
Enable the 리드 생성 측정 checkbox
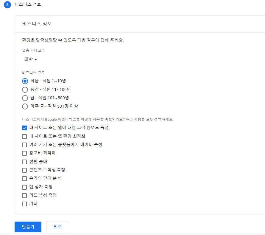coord(24,196)
